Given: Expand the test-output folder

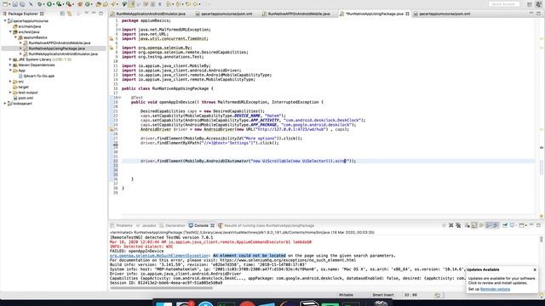Looking at the screenshot, I should click(x=10, y=93).
